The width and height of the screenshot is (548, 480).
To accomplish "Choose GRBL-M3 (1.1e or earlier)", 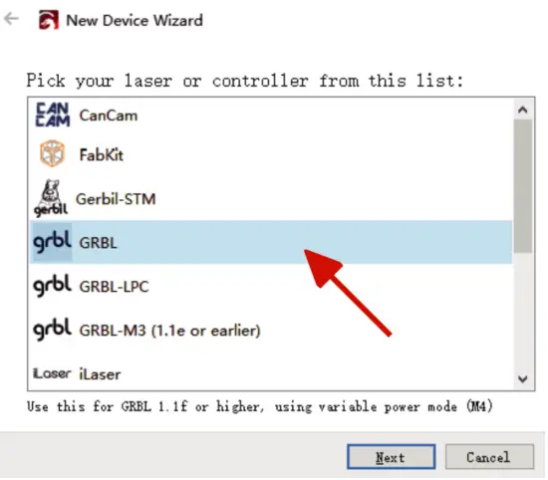I will (x=271, y=330).
